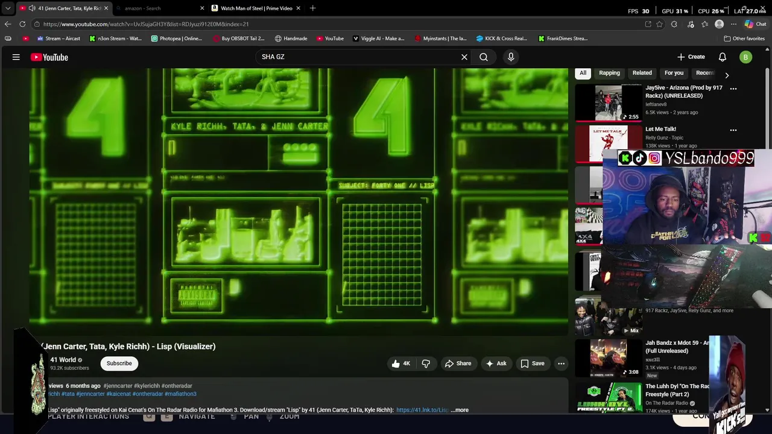The height and width of the screenshot is (434, 772).
Task: Open Buy OBSBOT Tail 2 bookmark
Action: (238, 39)
